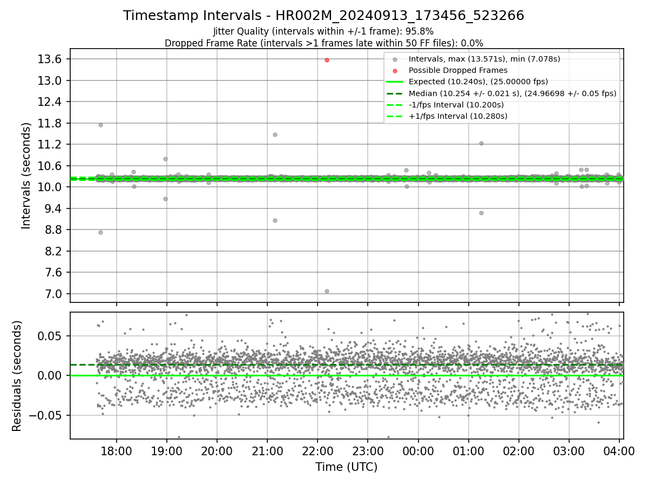Click the '9.4' y-axis tick label
648x486 pixels.
point(53,208)
